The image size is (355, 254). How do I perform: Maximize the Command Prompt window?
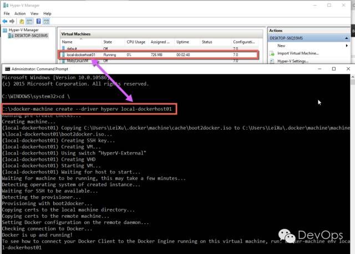click(x=334, y=69)
